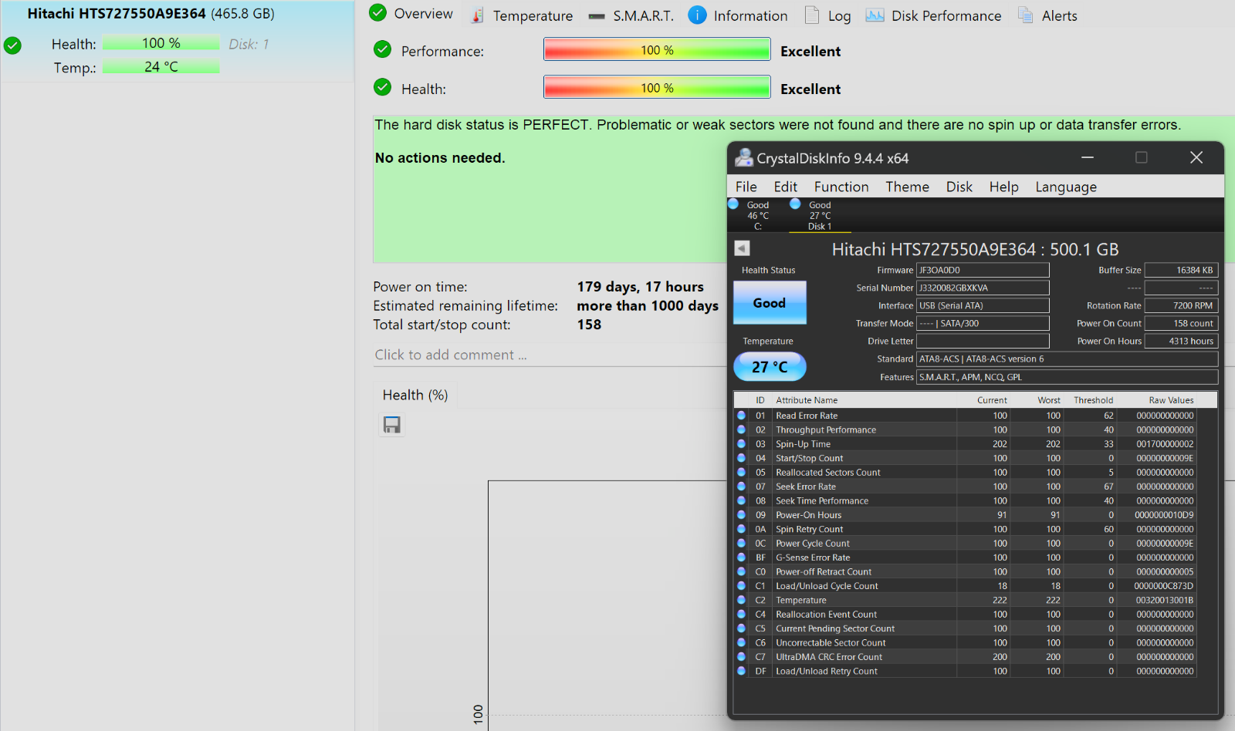
Task: Open CrystalDiskInfo Disk menu
Action: 959,187
